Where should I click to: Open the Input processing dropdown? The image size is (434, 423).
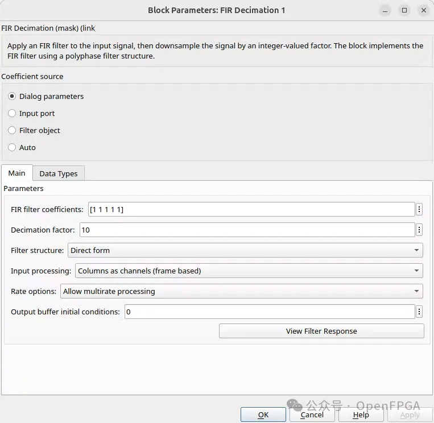[x=249, y=271]
